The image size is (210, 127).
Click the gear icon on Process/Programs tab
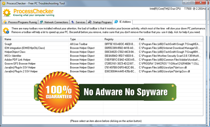click(x=5, y=22)
